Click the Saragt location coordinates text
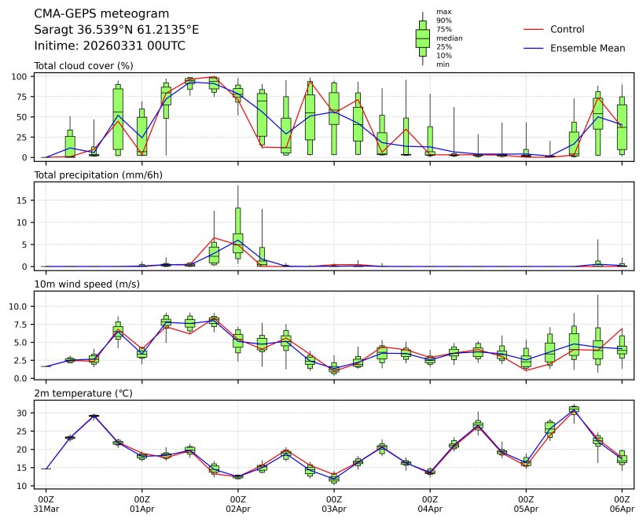643x522 pixels. click(x=116, y=29)
